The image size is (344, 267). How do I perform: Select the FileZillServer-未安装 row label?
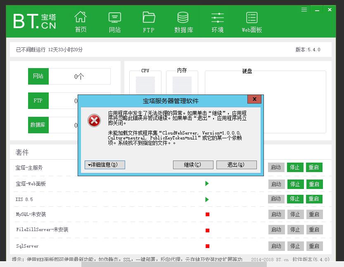42,229
